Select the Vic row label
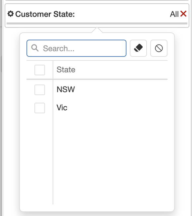The height and width of the screenshot is (216, 192). tap(62, 108)
